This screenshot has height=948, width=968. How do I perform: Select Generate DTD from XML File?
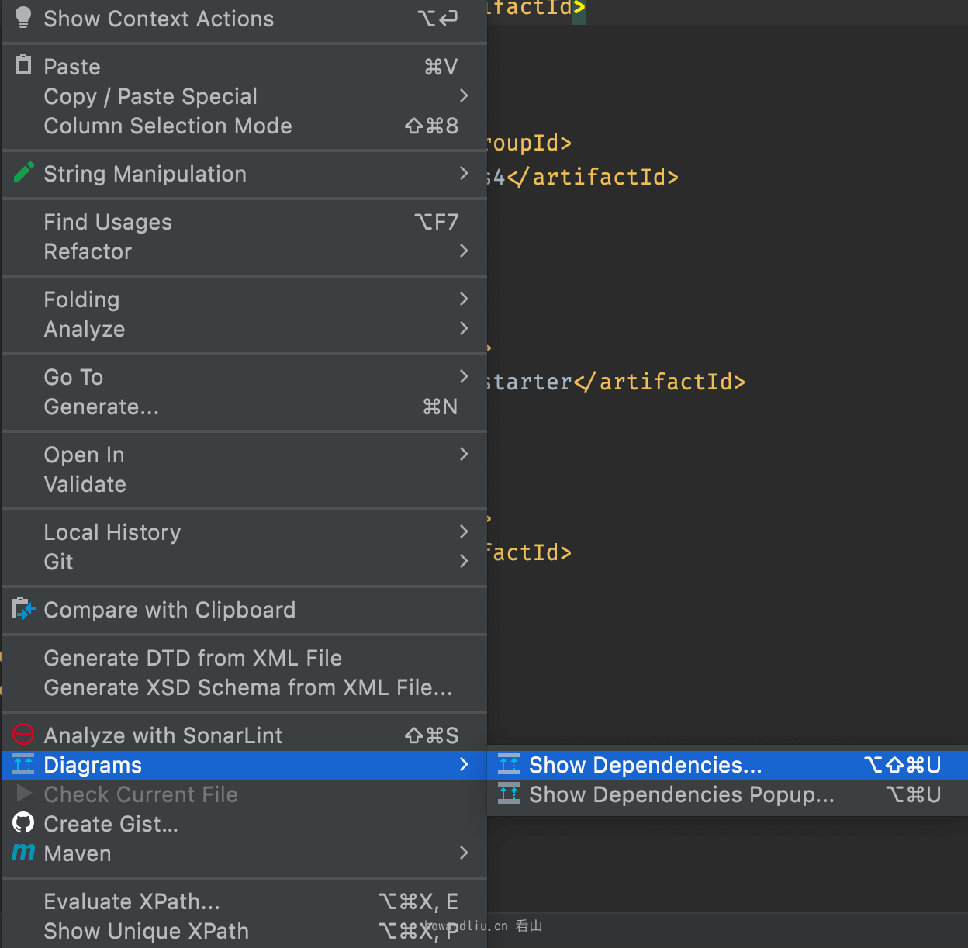pos(192,658)
